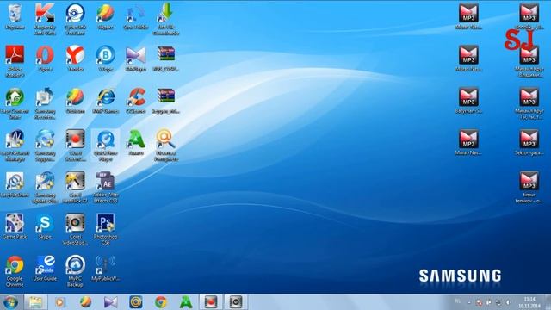Open KMPlayer desktop shortcut

pyautogui.click(x=136, y=59)
